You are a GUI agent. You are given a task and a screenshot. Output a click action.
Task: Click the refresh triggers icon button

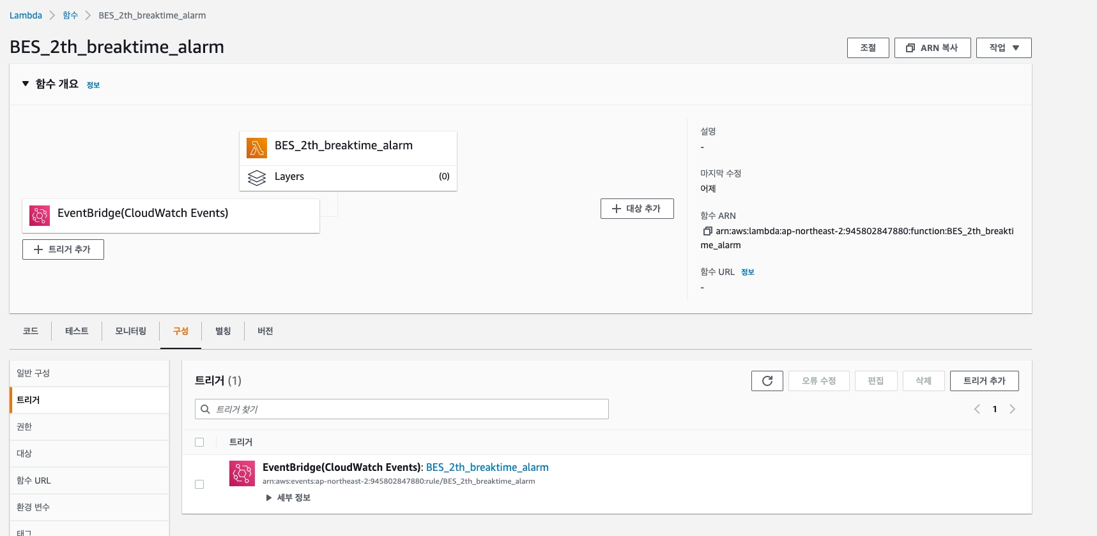pyautogui.click(x=767, y=381)
